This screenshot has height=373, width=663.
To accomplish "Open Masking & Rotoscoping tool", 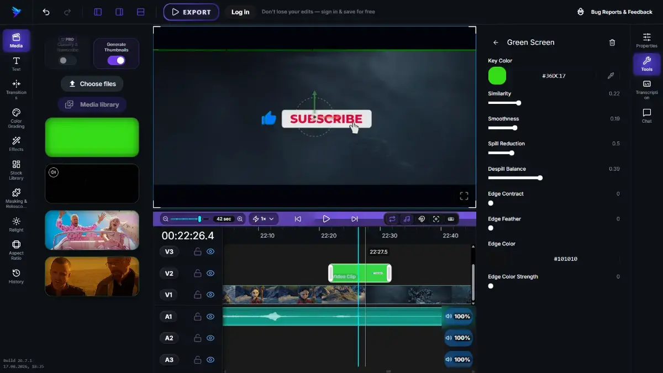I will [x=16, y=198].
